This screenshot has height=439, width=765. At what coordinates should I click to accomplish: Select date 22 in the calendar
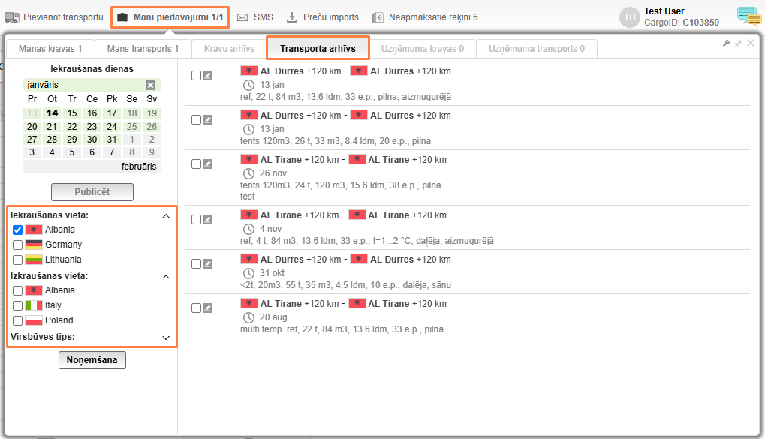tap(72, 126)
